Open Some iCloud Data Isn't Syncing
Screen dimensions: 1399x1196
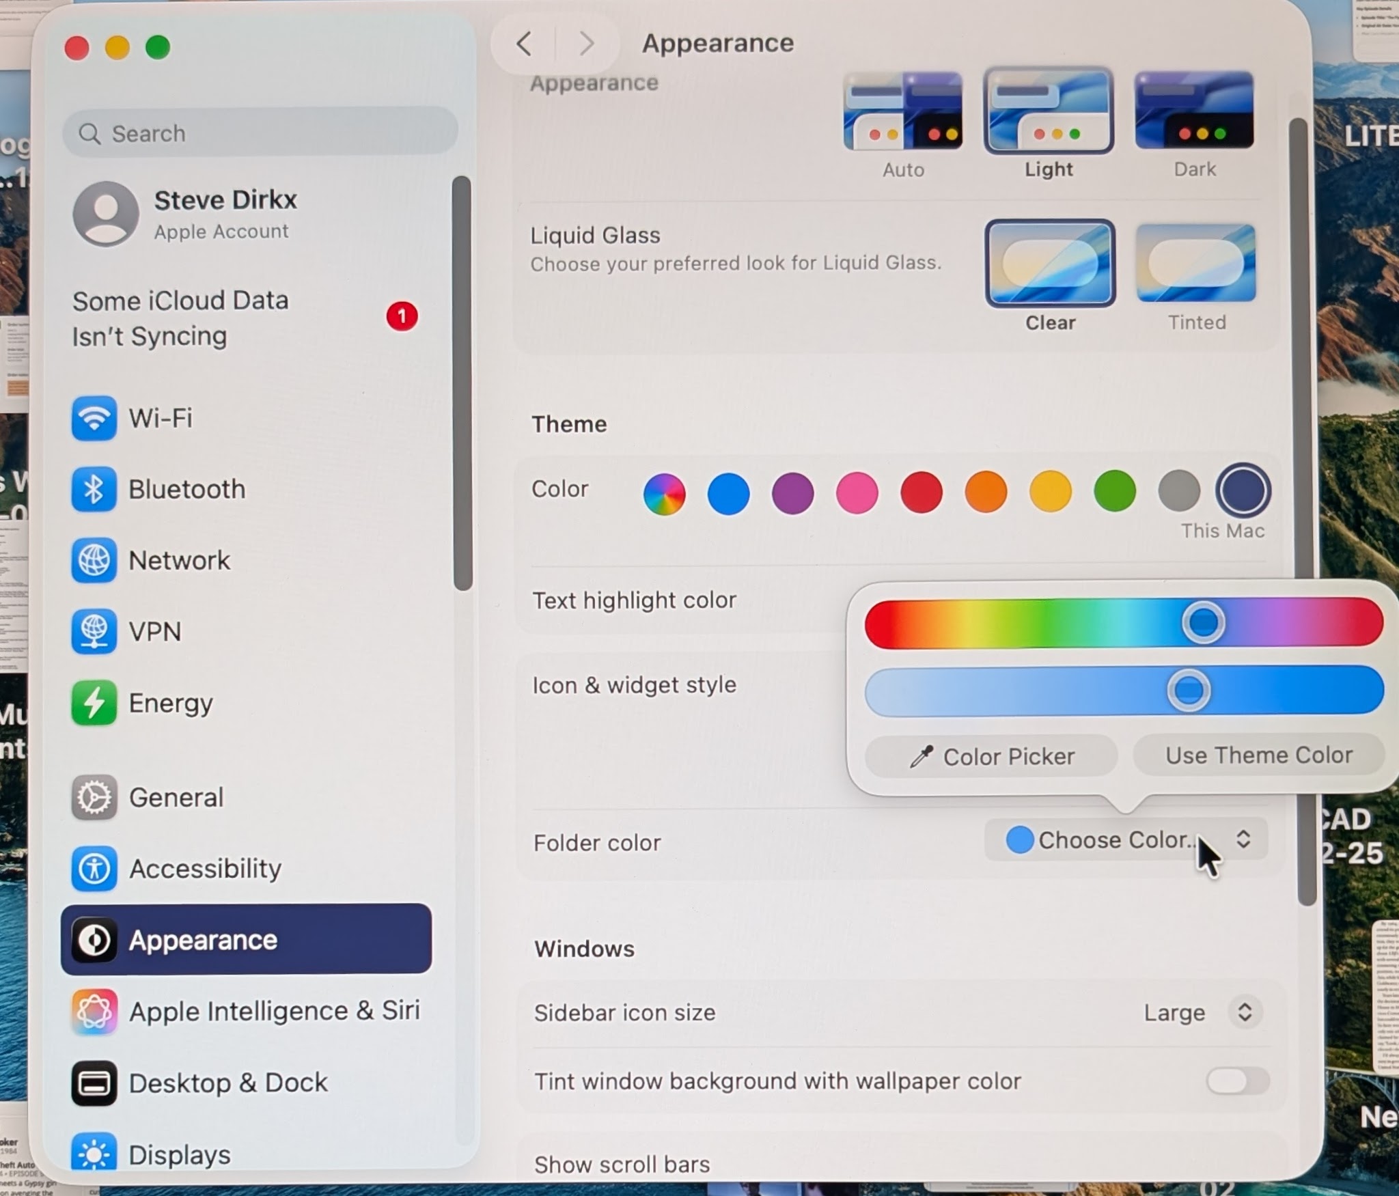[x=246, y=318]
